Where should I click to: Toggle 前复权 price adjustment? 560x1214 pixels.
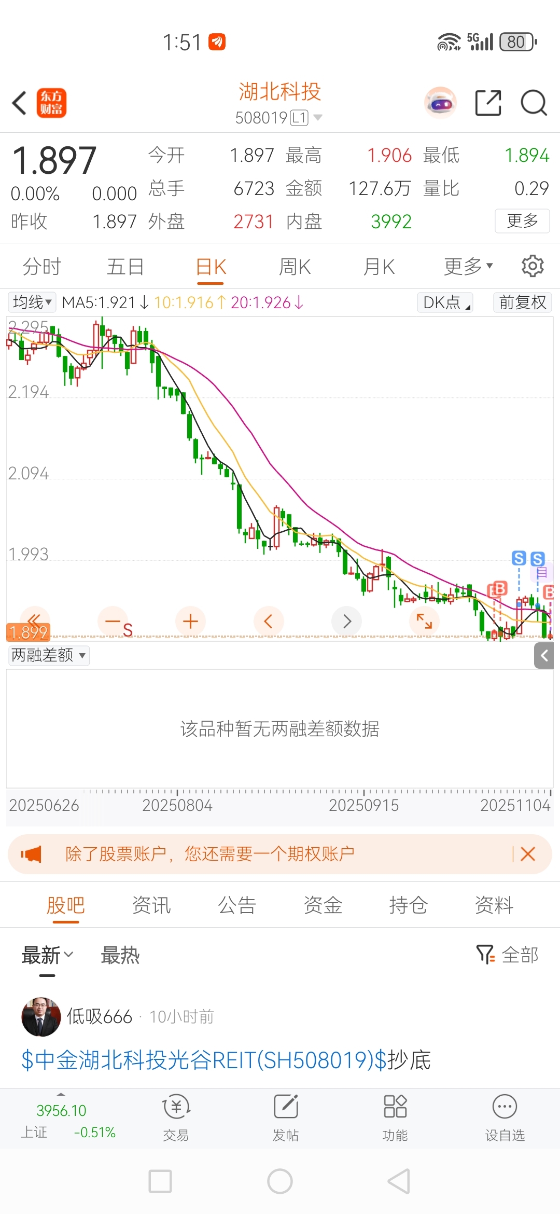coord(522,302)
